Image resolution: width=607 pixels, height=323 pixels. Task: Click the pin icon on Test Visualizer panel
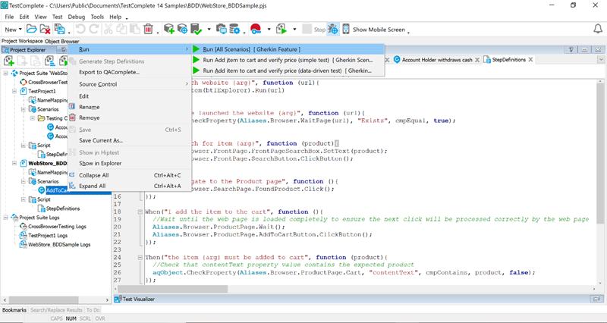[x=596, y=299]
